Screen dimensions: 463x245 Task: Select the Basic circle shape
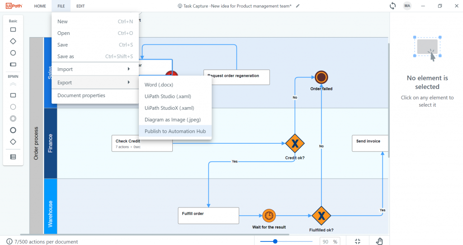click(x=13, y=53)
